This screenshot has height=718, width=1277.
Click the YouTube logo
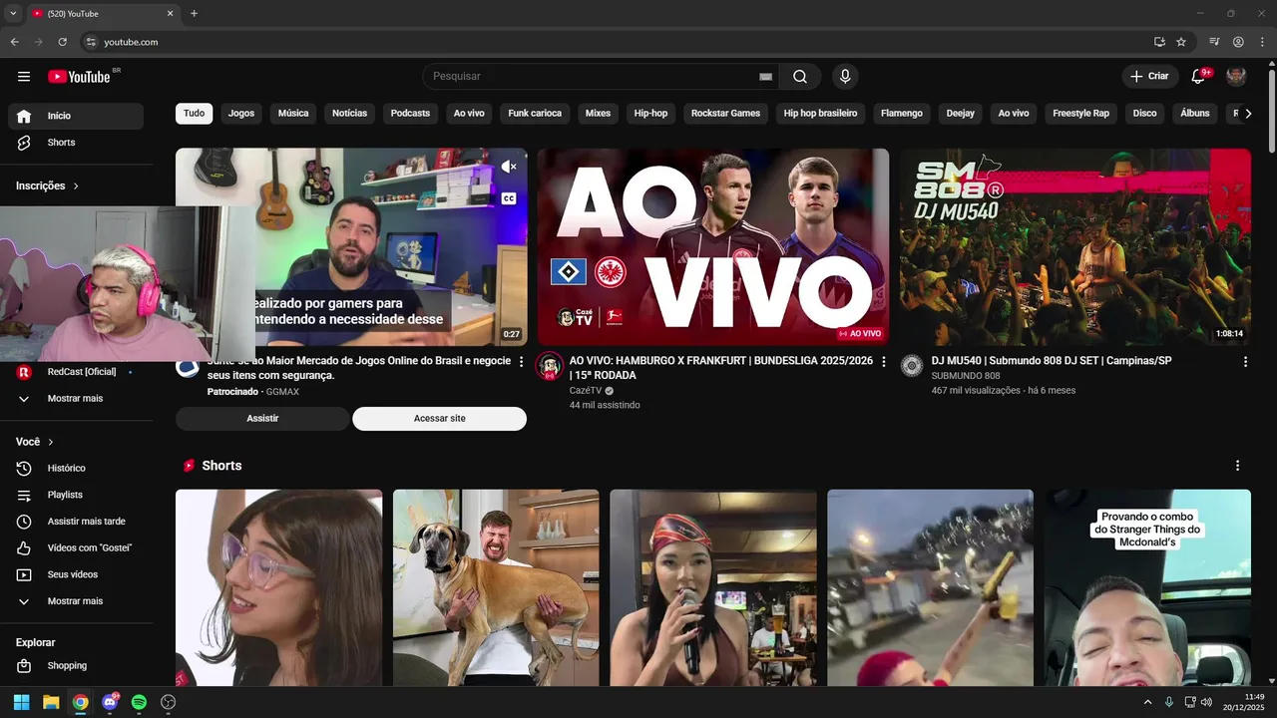[x=79, y=77]
